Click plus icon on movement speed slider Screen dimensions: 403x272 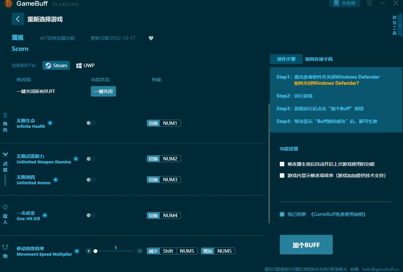[x=89, y=251]
